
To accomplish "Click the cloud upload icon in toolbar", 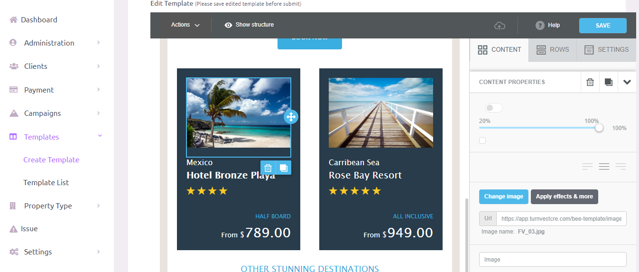I will point(500,26).
